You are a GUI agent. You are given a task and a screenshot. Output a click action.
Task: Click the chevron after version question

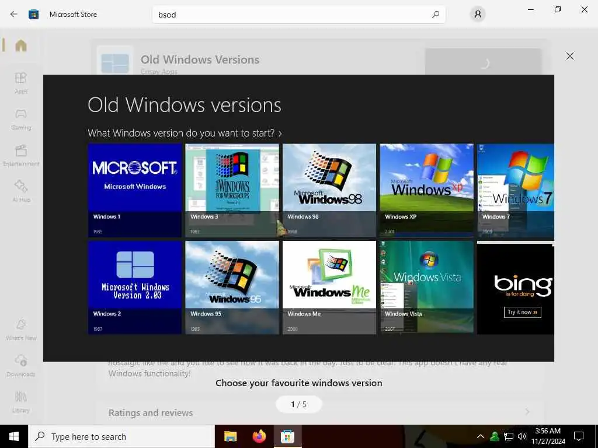coord(280,134)
